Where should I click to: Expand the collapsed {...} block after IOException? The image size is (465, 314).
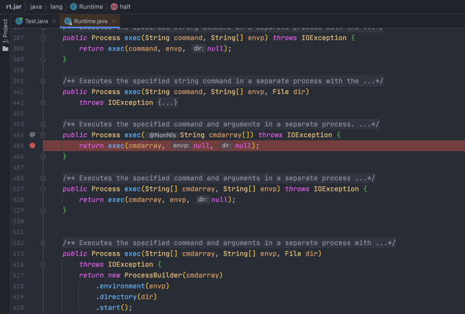point(167,102)
